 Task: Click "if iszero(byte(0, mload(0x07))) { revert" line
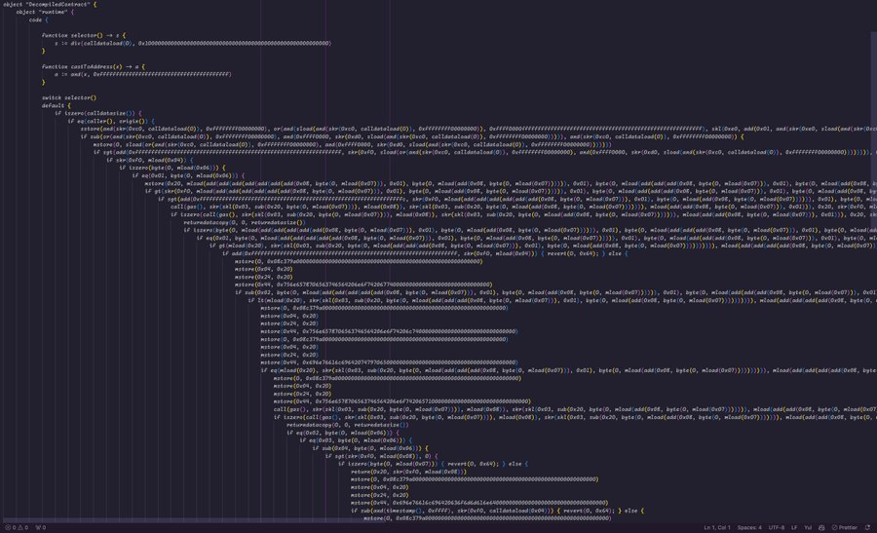[x=433, y=464]
